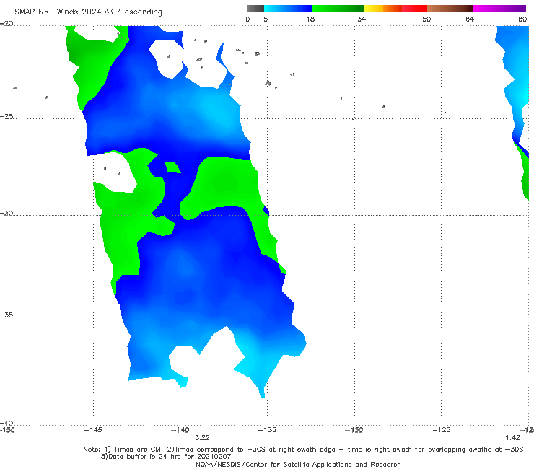
Task: Click the longitude label '-135'
Action: (267, 430)
